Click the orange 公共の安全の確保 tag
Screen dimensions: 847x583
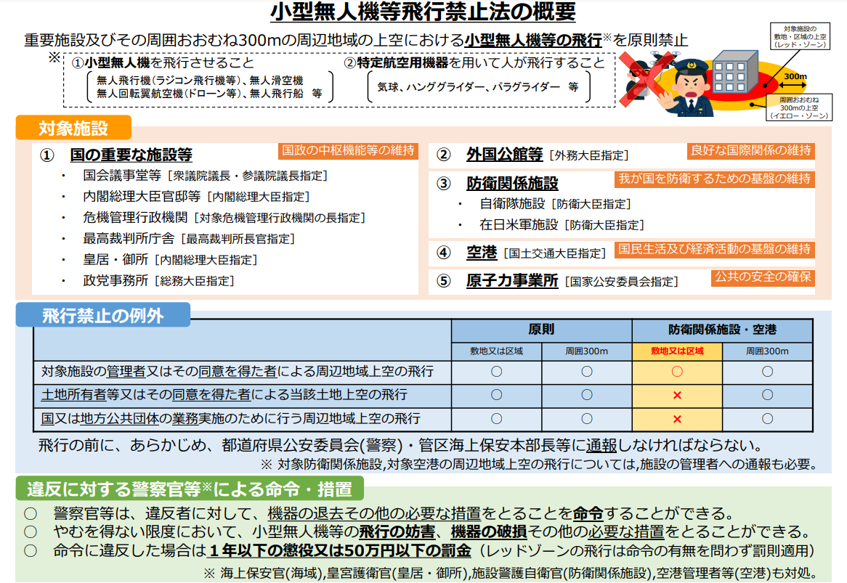(x=763, y=277)
